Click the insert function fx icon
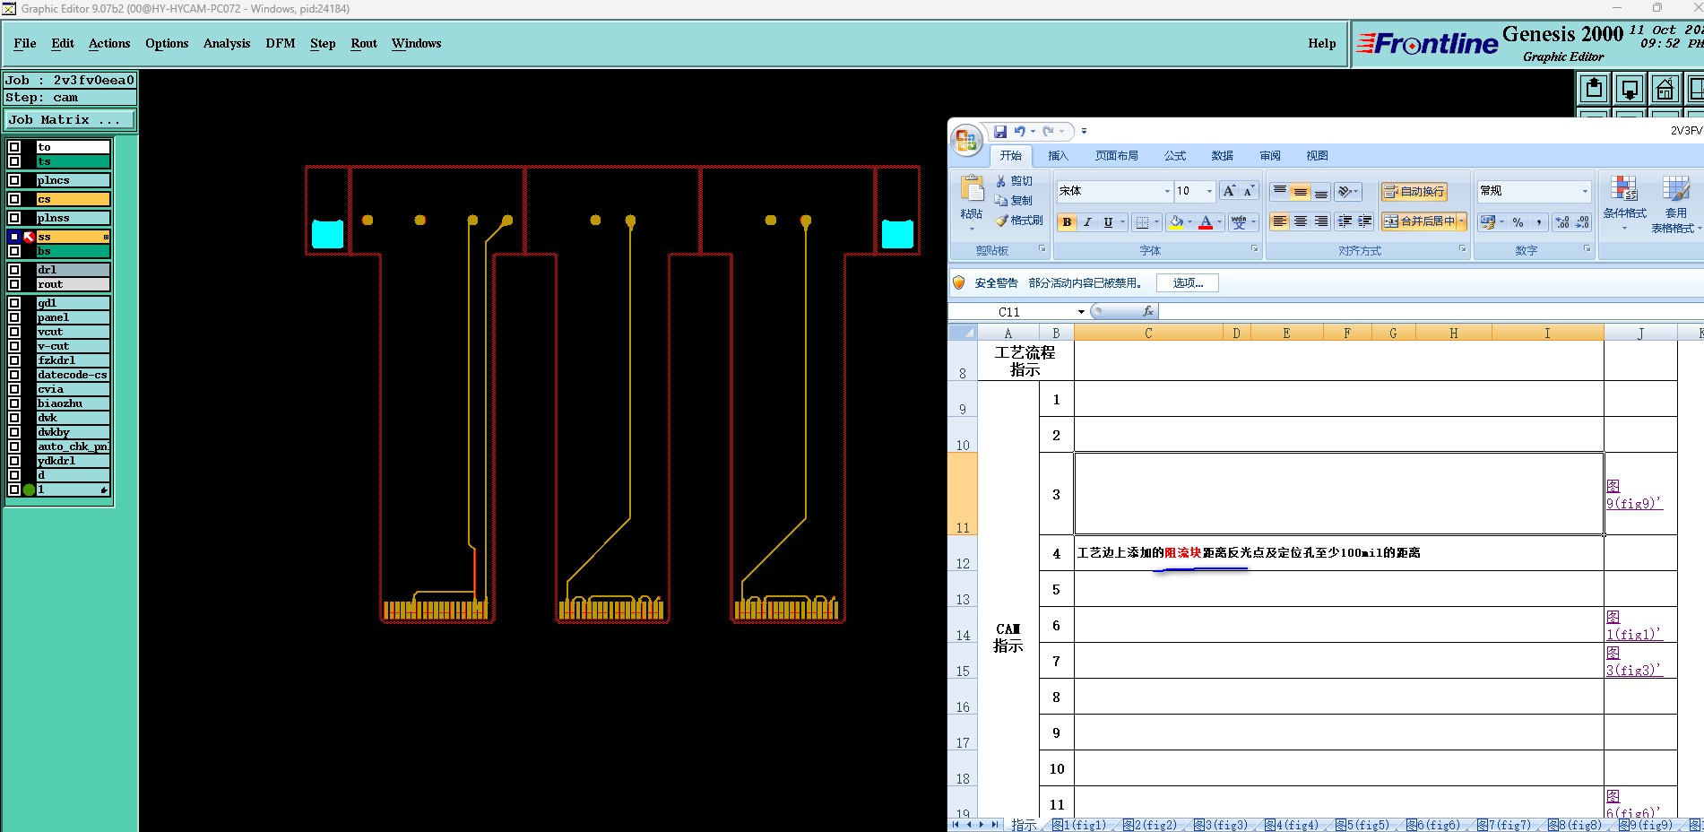This screenshot has width=1704, height=832. point(1148,312)
